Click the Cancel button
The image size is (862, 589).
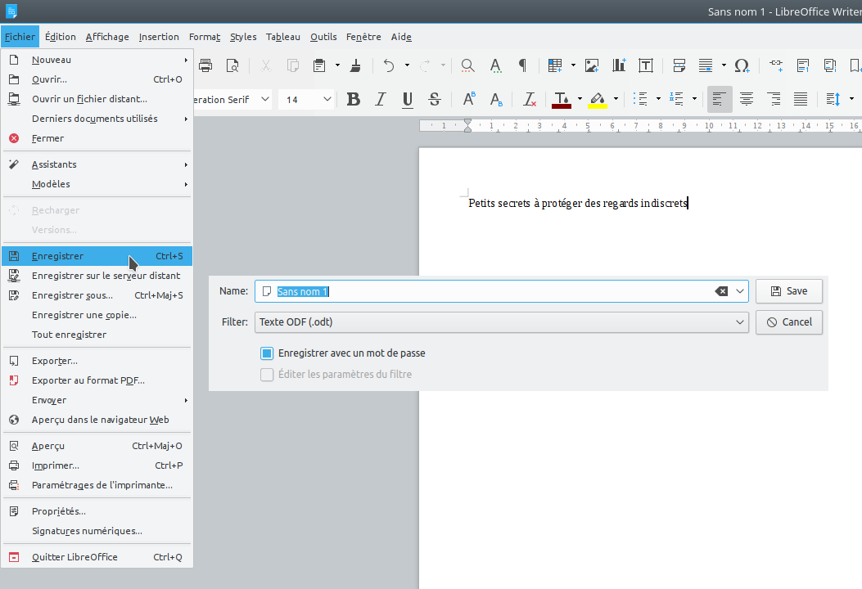tap(788, 322)
